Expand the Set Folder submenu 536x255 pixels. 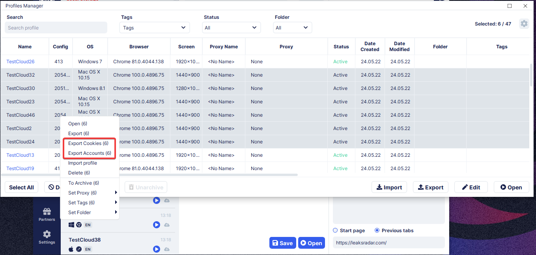(x=90, y=213)
